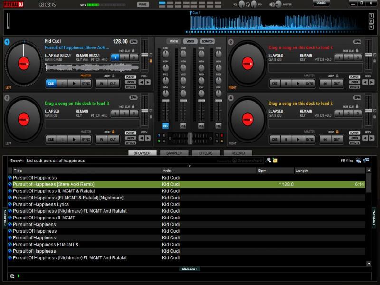Click the pause button on deck 2
Viewport: 380px width, 285px height.
click(286, 84)
